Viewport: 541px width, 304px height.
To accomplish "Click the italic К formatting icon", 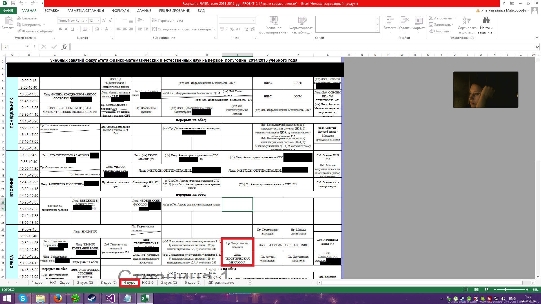I will coord(66,29).
